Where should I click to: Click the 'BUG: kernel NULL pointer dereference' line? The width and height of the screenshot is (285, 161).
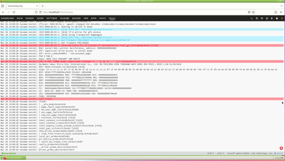[142, 48]
